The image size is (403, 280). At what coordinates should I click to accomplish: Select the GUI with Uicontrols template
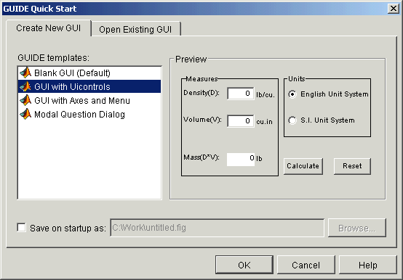tap(89, 86)
